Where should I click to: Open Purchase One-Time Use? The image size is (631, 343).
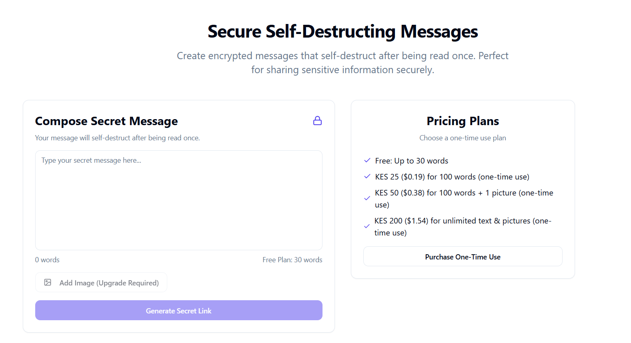point(463,256)
